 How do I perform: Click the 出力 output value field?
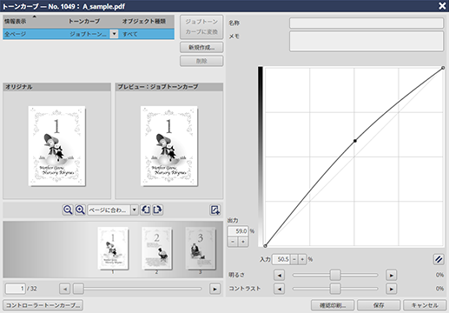click(238, 231)
